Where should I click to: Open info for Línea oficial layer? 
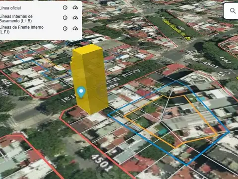point(65,7)
